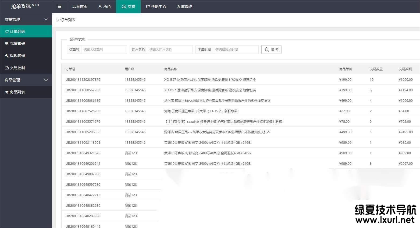Click amount ¥702.00
This screenshot has width=420, height=228.
click(405, 122)
